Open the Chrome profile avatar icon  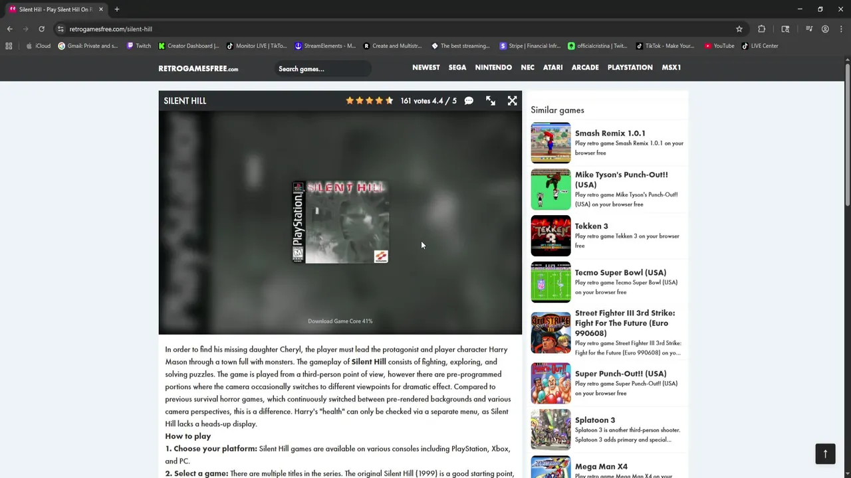(825, 29)
